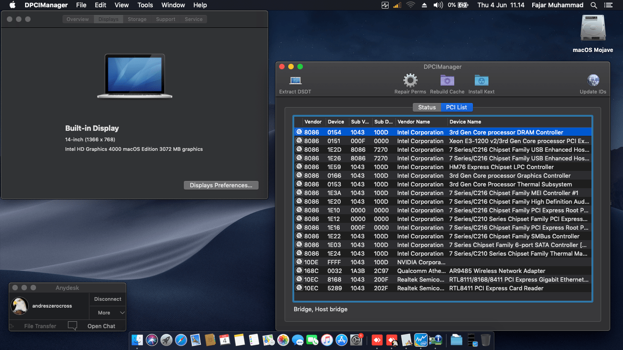Click the Intel Power Gadget Dock icon

[x=421, y=340]
